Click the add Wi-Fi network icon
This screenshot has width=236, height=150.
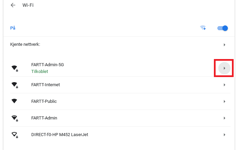[x=203, y=28]
